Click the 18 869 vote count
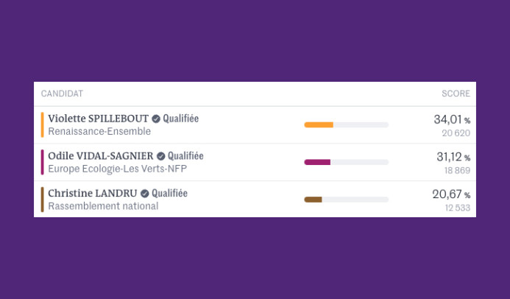 click(x=456, y=170)
